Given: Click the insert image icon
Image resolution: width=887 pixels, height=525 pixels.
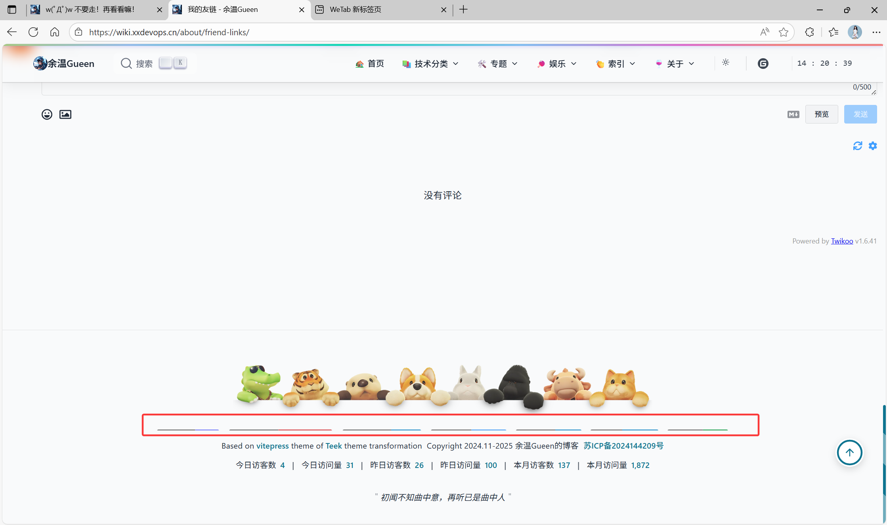Looking at the screenshot, I should pos(65,114).
